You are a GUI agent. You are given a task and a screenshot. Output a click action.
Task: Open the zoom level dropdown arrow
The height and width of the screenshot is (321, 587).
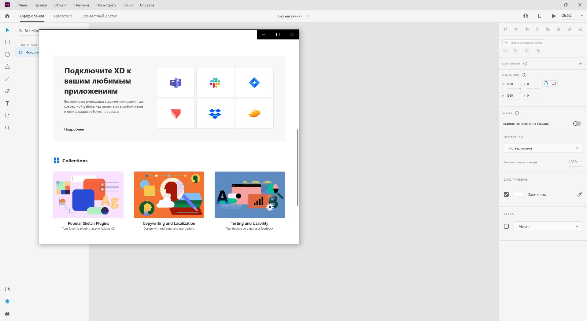click(582, 16)
